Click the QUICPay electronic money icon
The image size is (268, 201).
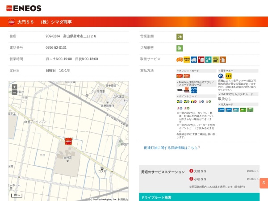click(x=221, y=76)
